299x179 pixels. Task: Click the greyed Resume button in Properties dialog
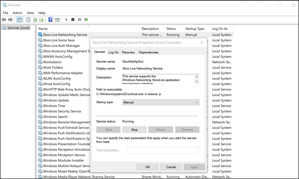coord(187,130)
